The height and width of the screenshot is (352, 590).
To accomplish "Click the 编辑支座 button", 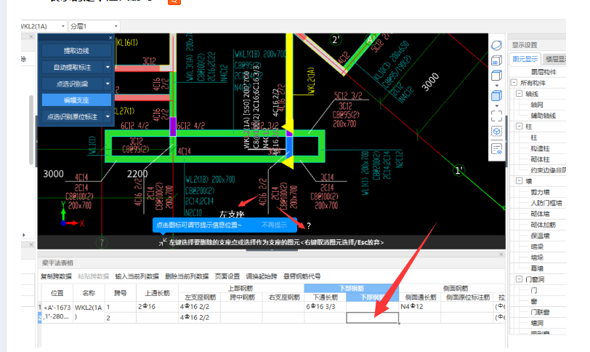I will coord(76,100).
